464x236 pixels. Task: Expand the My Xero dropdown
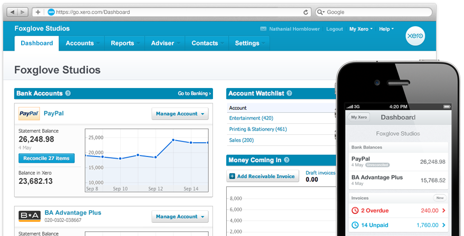coord(361,29)
